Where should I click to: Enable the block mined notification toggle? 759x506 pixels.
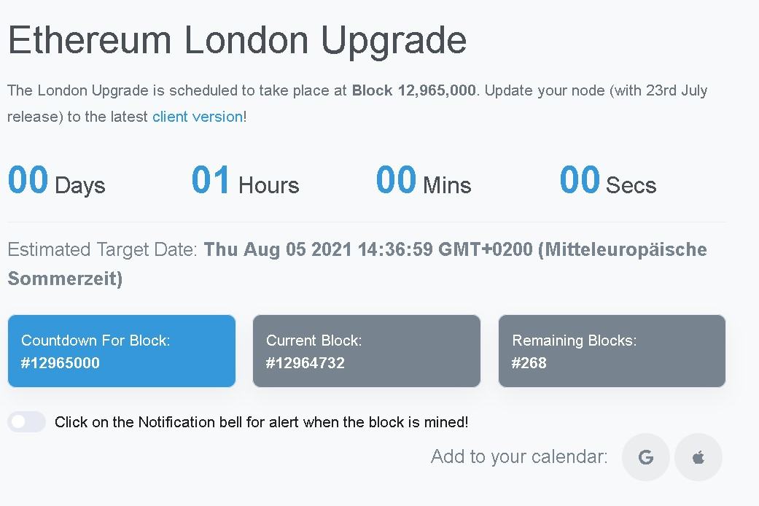pos(27,421)
